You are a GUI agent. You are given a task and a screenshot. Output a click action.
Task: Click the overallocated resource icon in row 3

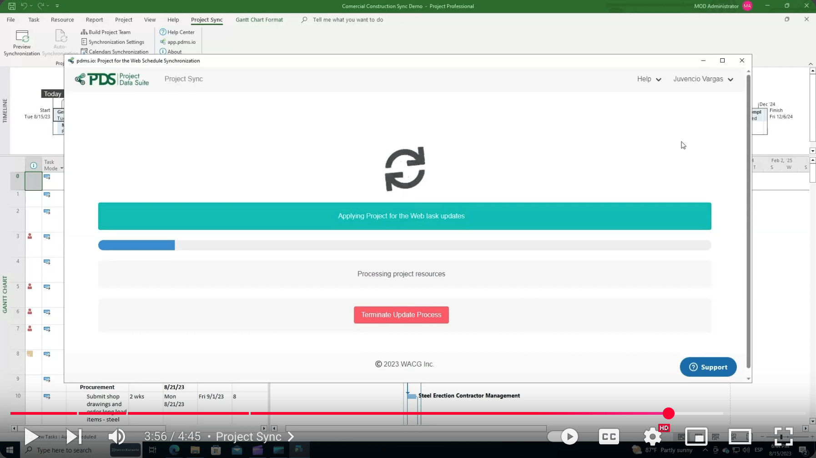(30, 236)
